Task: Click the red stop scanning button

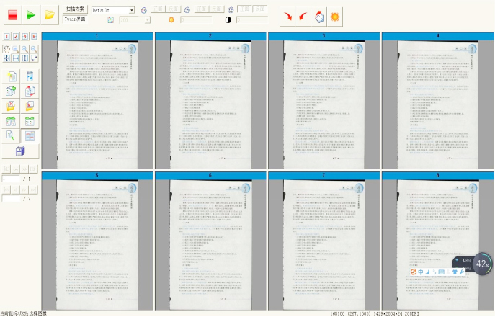Action: (12, 14)
